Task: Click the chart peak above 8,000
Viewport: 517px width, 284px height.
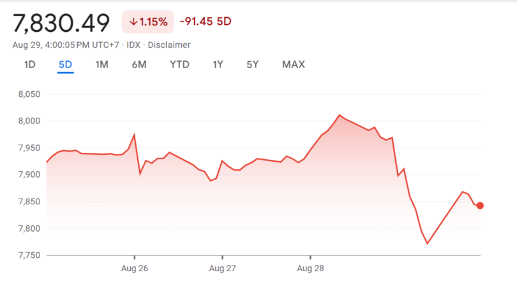Action: (340, 115)
